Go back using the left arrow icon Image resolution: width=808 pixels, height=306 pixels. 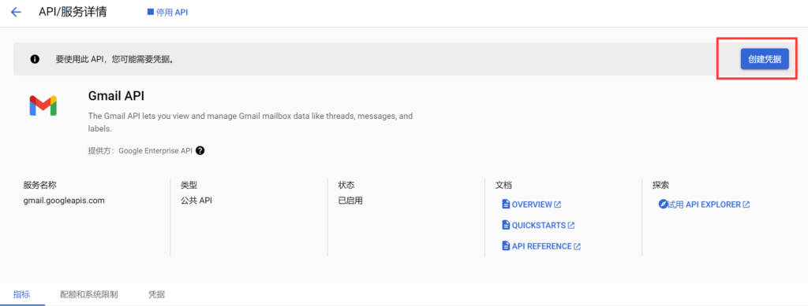(x=16, y=13)
